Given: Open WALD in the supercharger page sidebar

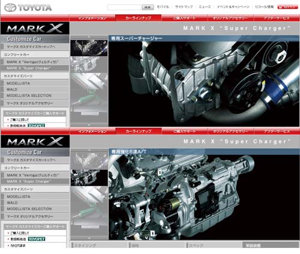Looking at the screenshot, I should [35, 89].
